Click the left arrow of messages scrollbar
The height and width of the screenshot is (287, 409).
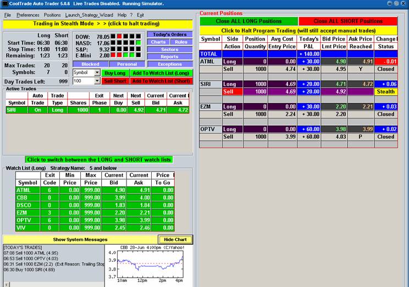point(6,284)
